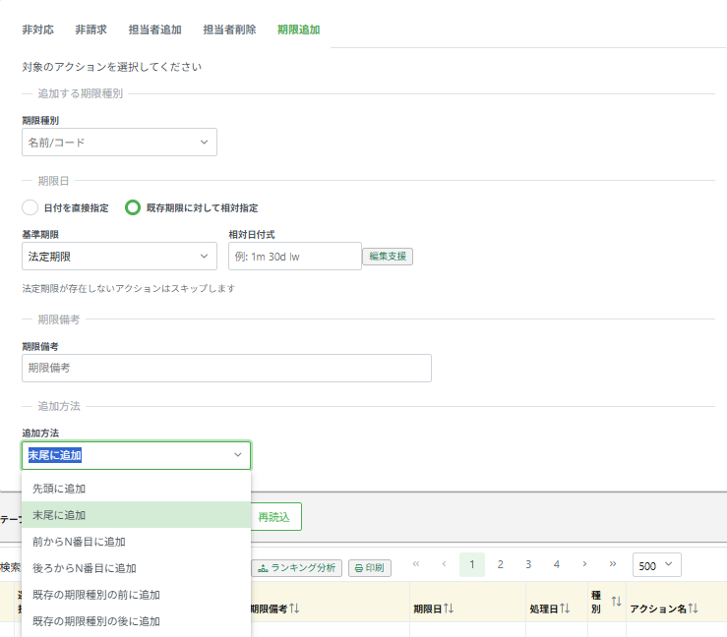Click the 編集支援 button
This screenshot has height=637, width=727.
click(388, 257)
